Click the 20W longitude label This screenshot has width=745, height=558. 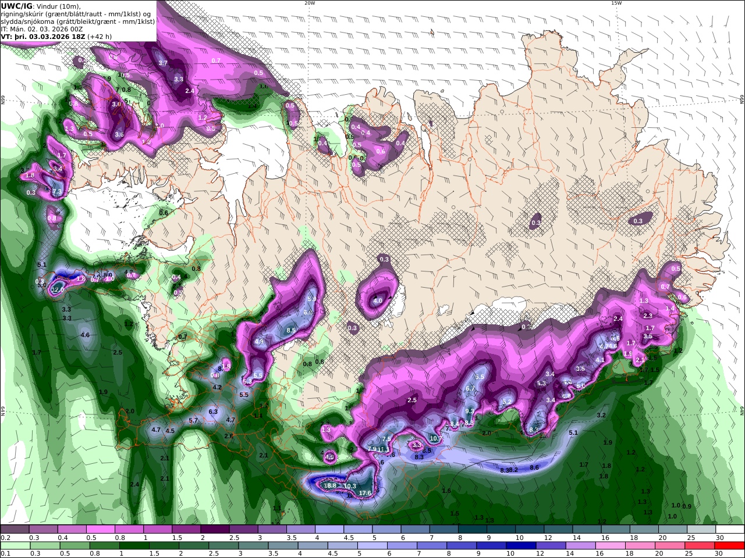tap(310, 3)
